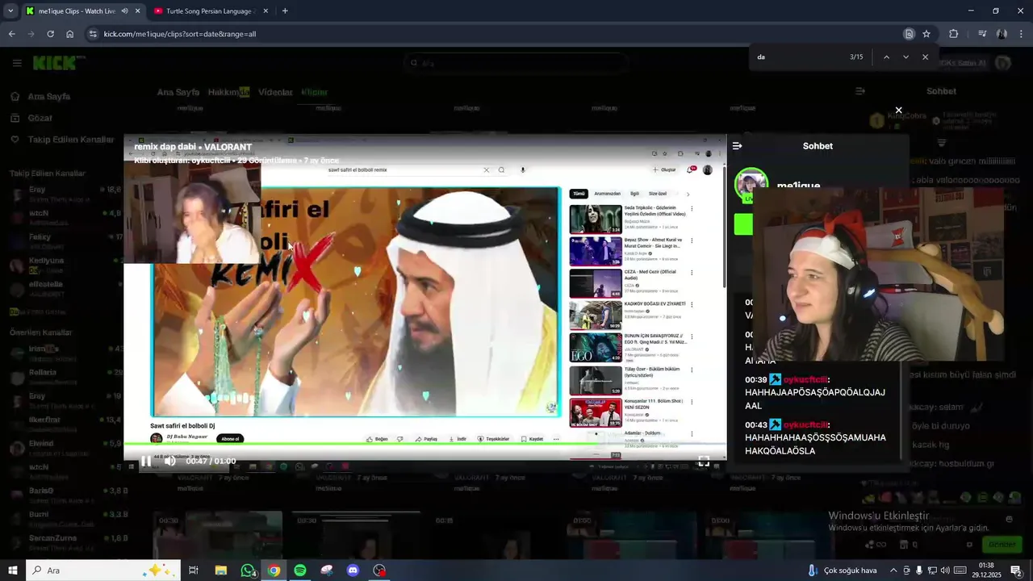The image size is (1033, 581).
Task: Click the Chrome address bar URL
Action: [180, 34]
